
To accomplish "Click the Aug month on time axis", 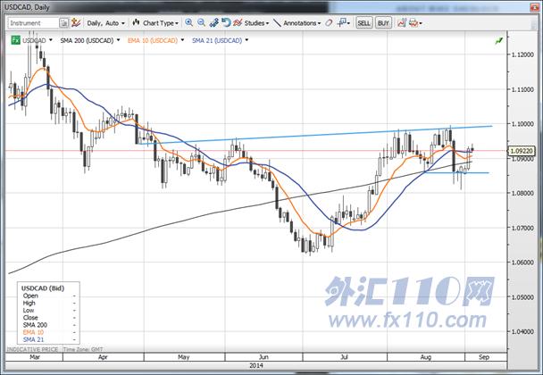I will (426, 357).
